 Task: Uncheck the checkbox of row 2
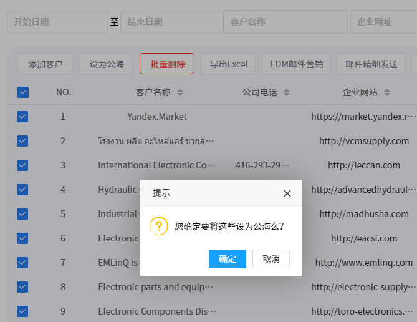pos(22,141)
